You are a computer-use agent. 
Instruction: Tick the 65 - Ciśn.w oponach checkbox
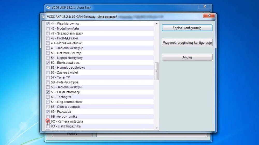click(x=48, y=107)
